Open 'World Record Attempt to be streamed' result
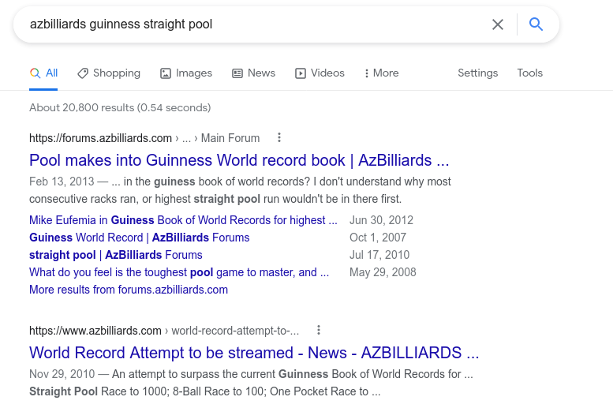The image size is (613, 408). [x=254, y=353]
